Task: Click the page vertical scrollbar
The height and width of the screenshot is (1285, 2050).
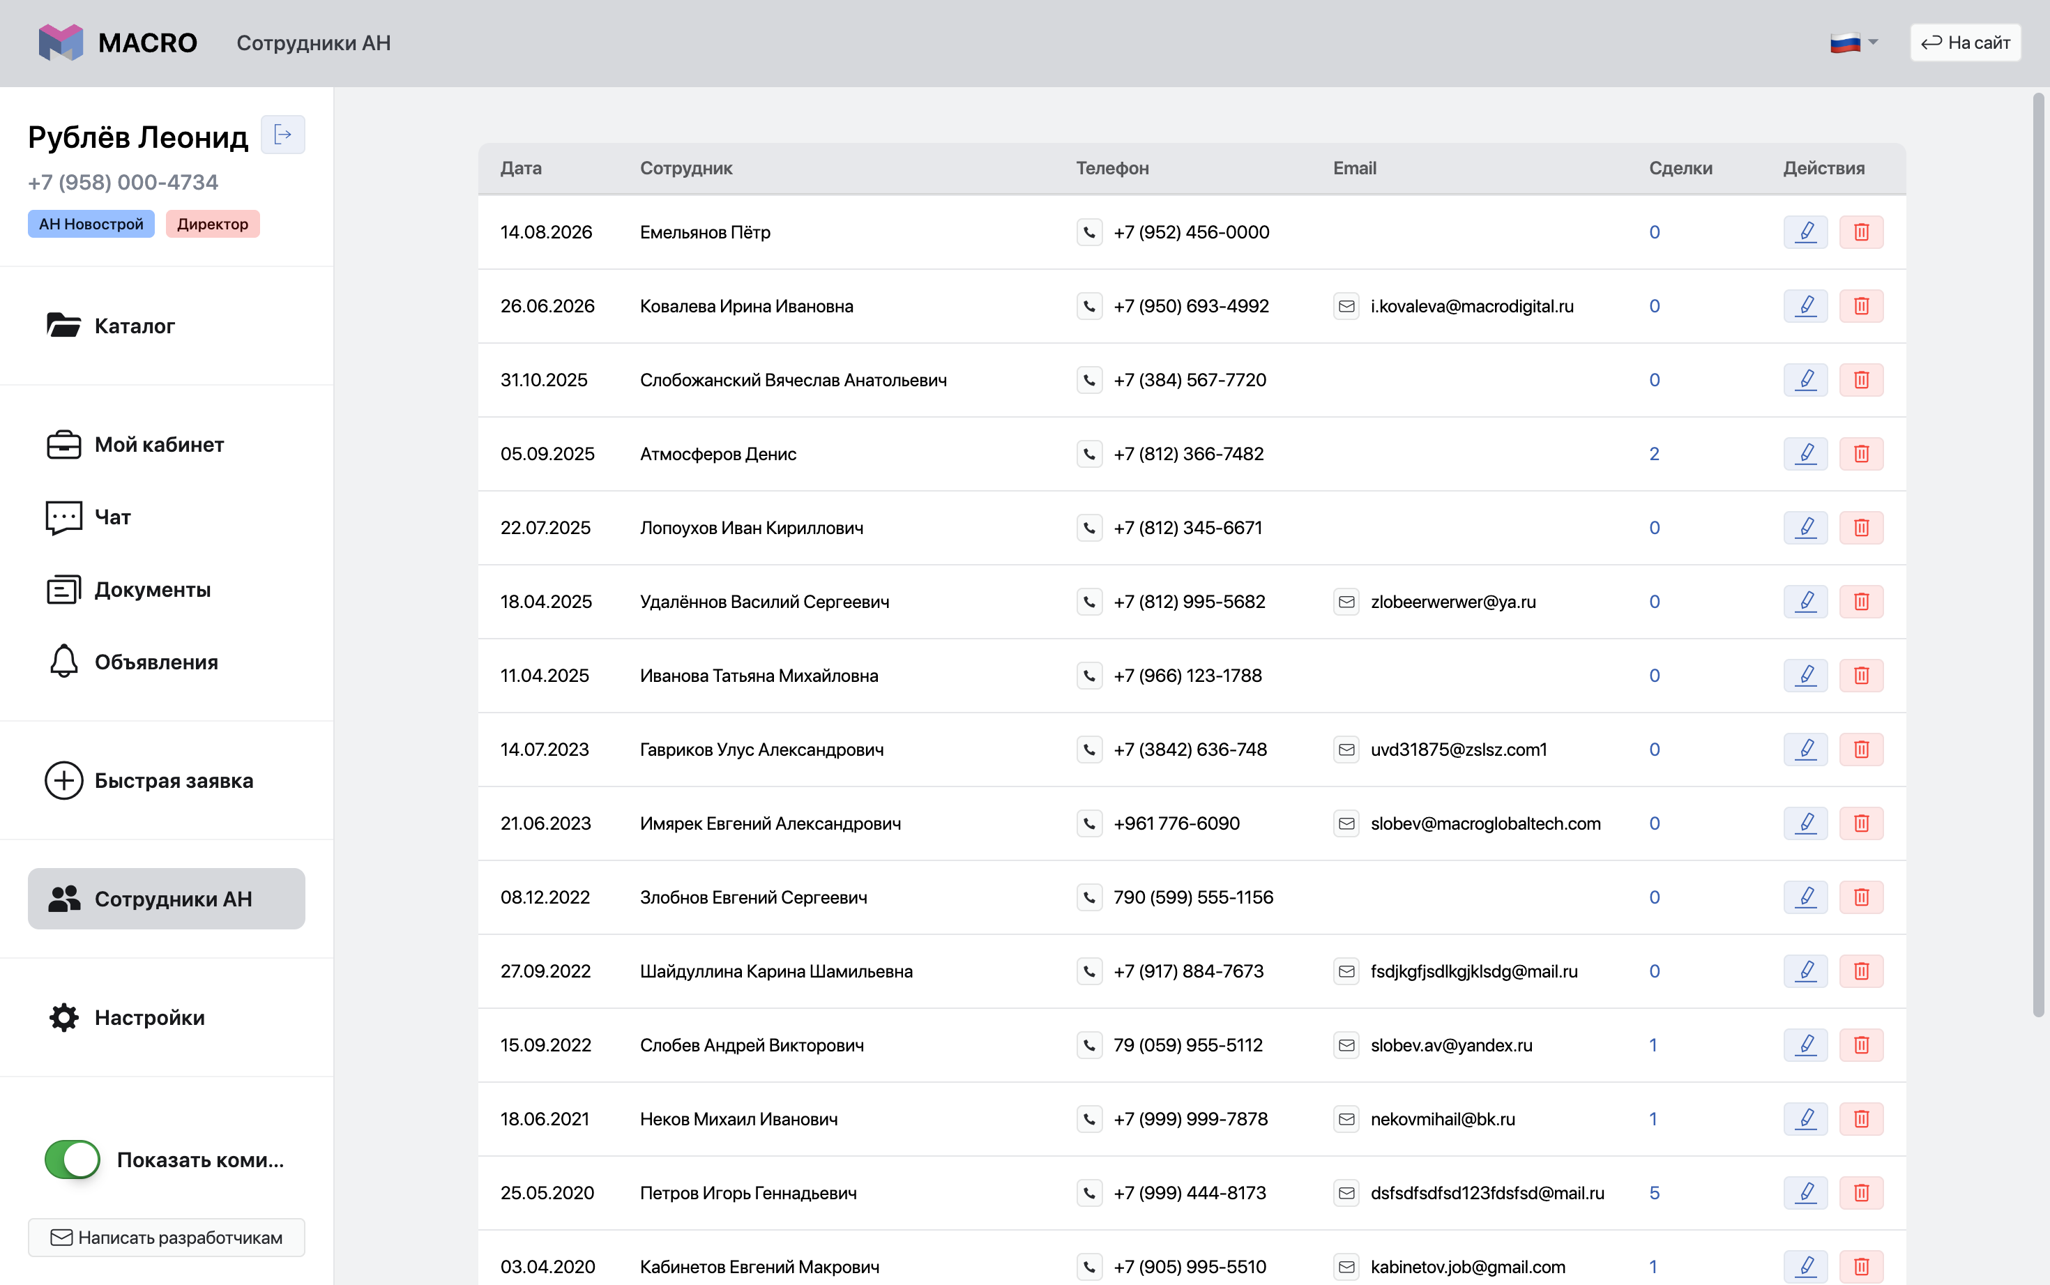Action: (x=2038, y=554)
